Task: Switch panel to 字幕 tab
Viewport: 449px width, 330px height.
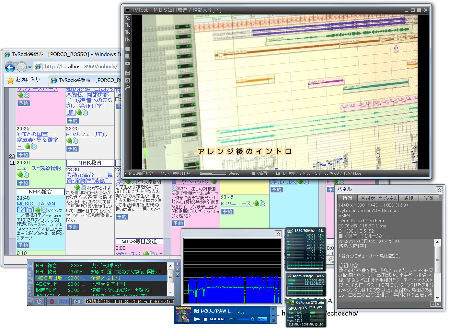Action: (429, 198)
